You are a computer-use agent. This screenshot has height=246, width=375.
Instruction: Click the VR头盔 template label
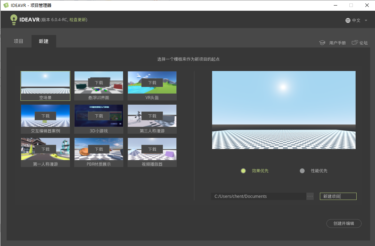[x=152, y=98]
